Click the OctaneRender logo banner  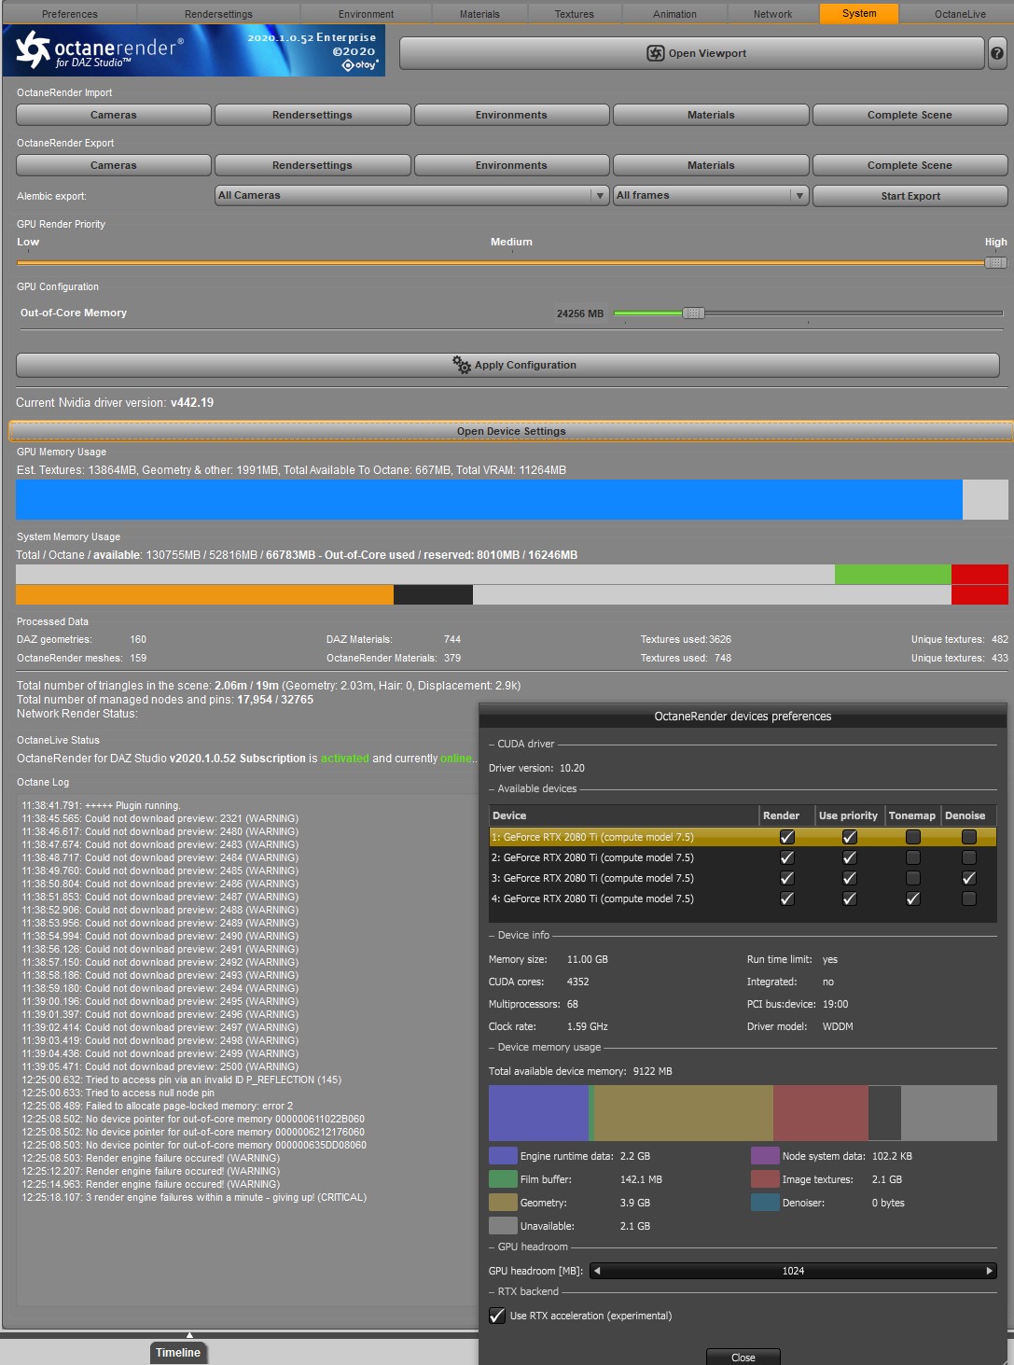click(x=195, y=50)
